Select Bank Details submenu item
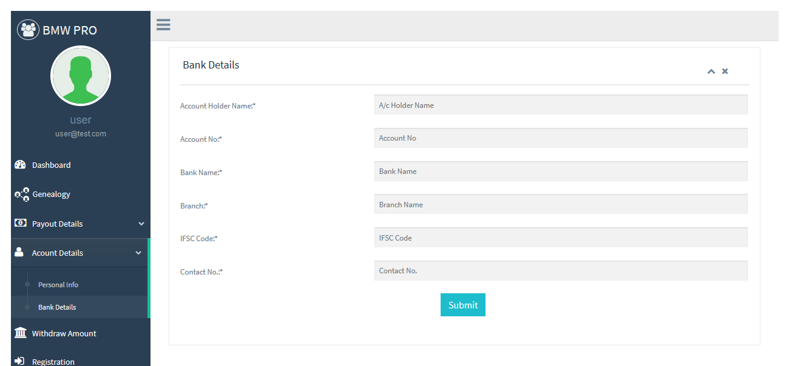 click(57, 307)
